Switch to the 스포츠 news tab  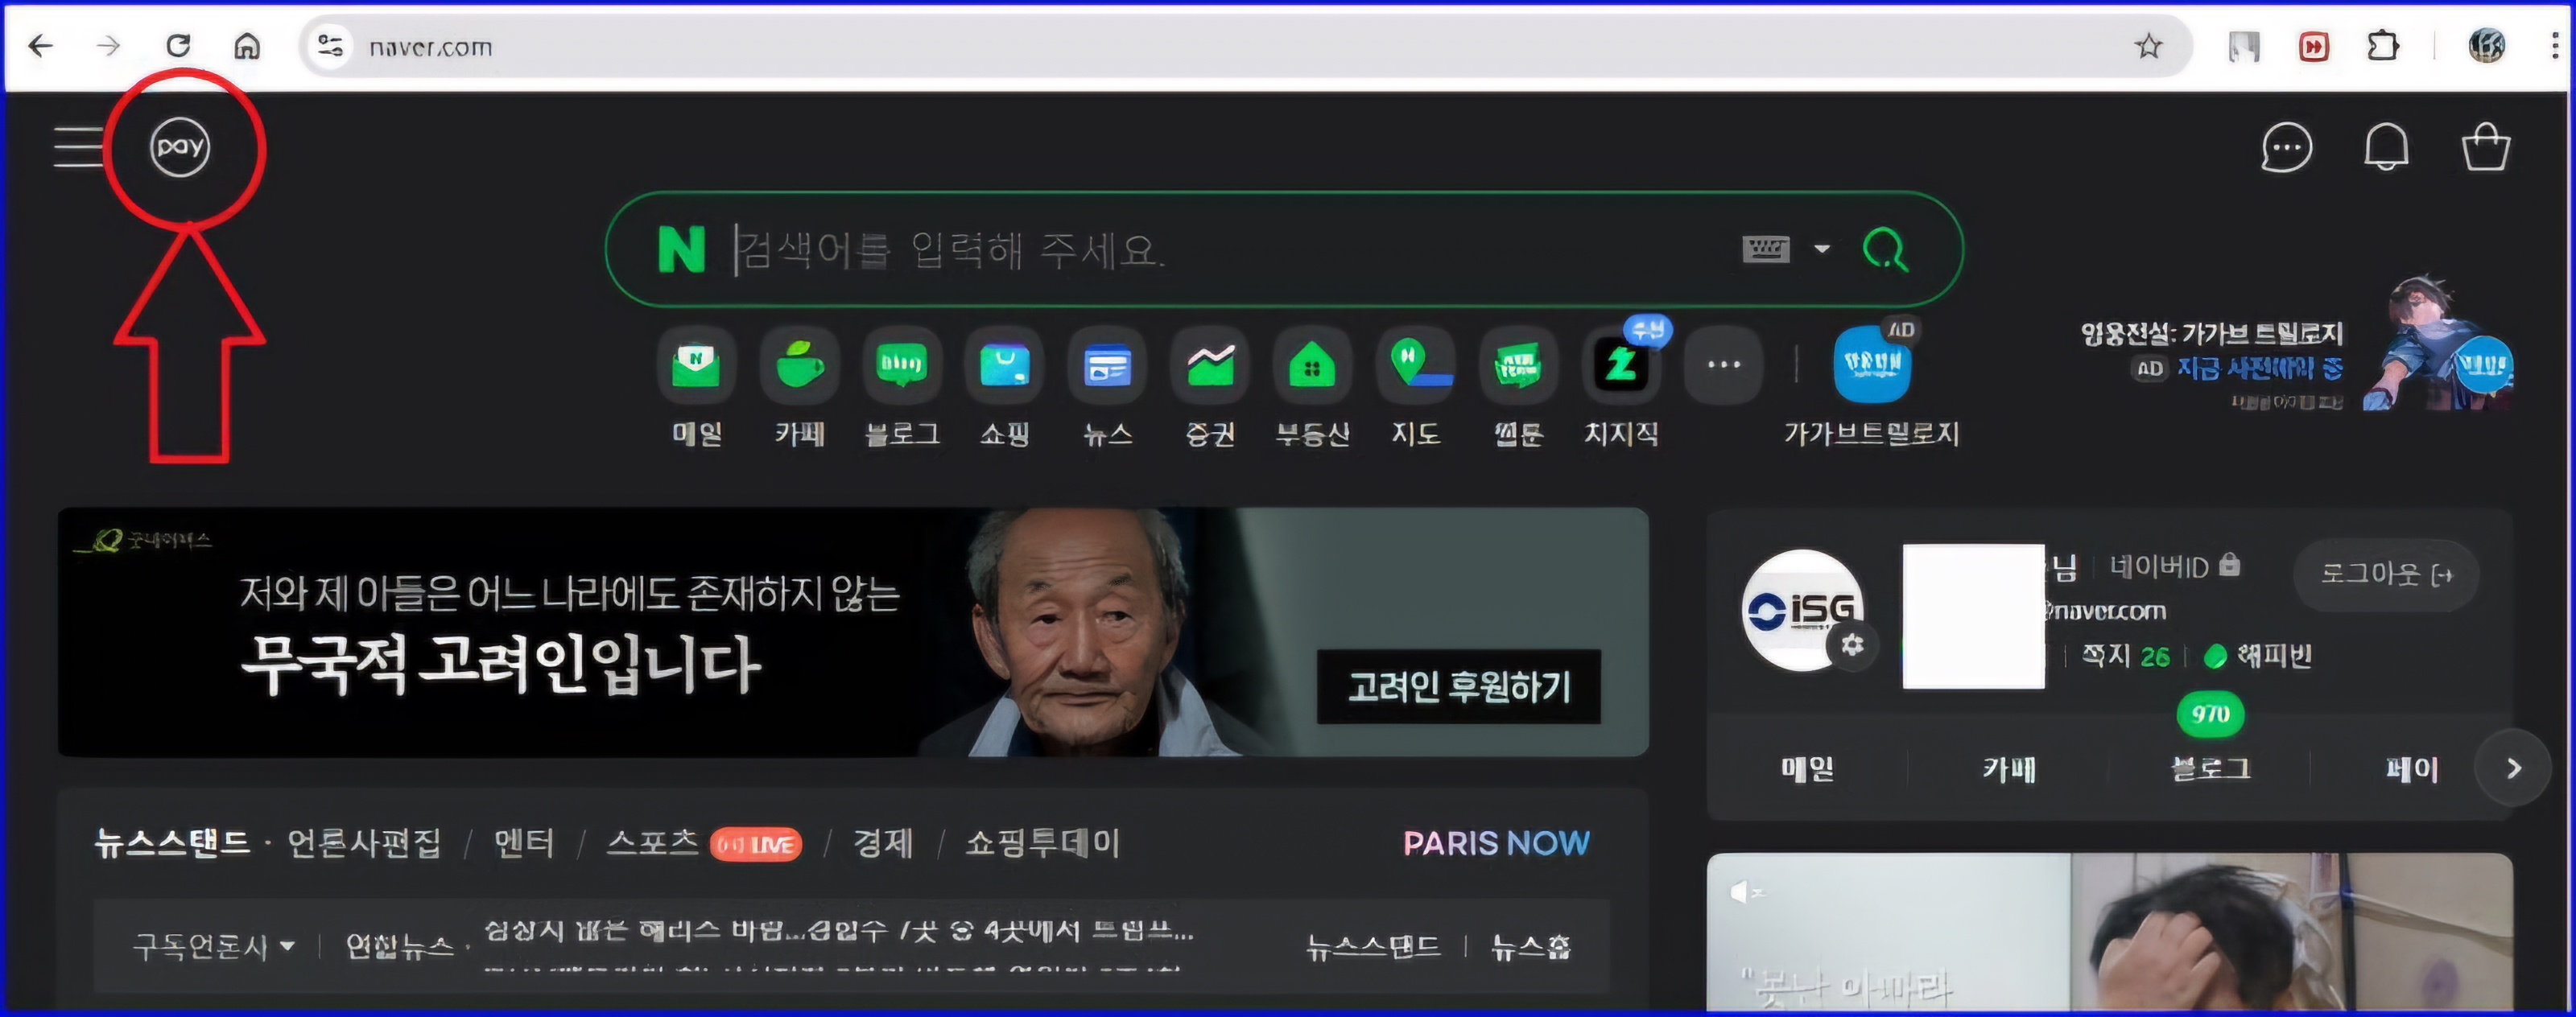coord(652,843)
